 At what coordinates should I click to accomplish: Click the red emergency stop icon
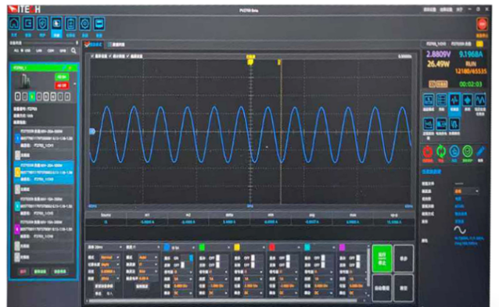pos(482,24)
